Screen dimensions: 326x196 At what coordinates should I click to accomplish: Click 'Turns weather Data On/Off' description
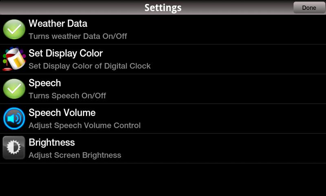pyautogui.click(x=78, y=36)
